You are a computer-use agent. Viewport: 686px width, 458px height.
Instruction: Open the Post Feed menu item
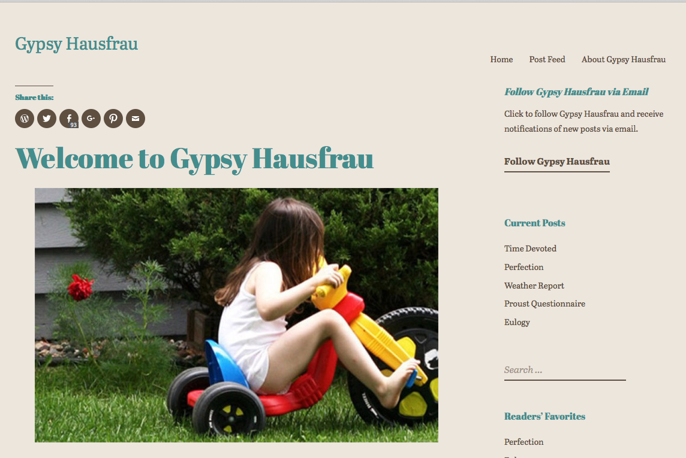click(547, 59)
